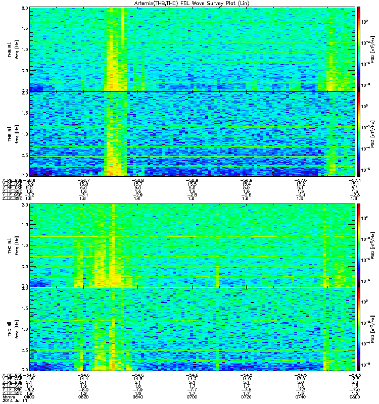Select the 0740 time tick label
379x404 pixels.
coord(300,397)
